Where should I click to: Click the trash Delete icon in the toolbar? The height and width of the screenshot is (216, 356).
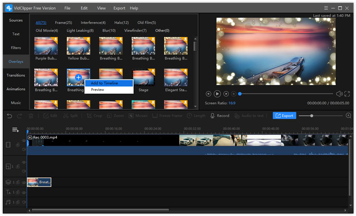[x=31, y=116]
